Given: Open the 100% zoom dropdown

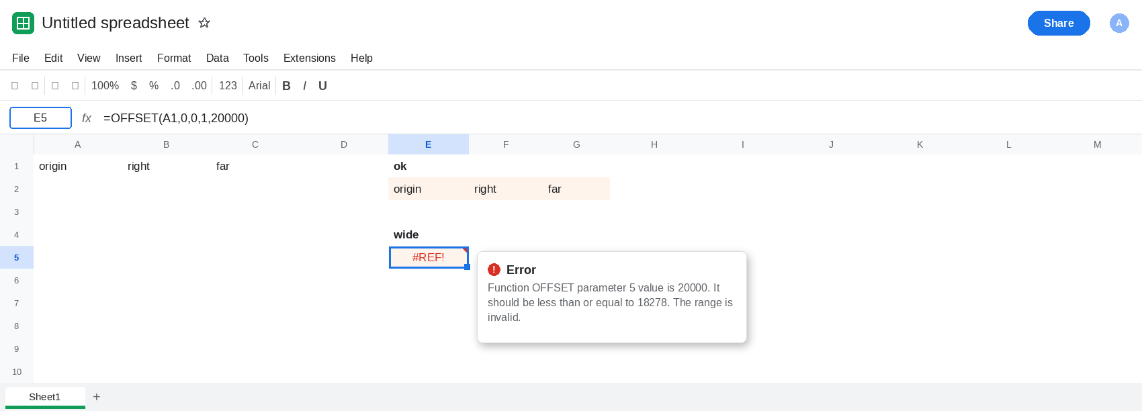Looking at the screenshot, I should tap(105, 86).
